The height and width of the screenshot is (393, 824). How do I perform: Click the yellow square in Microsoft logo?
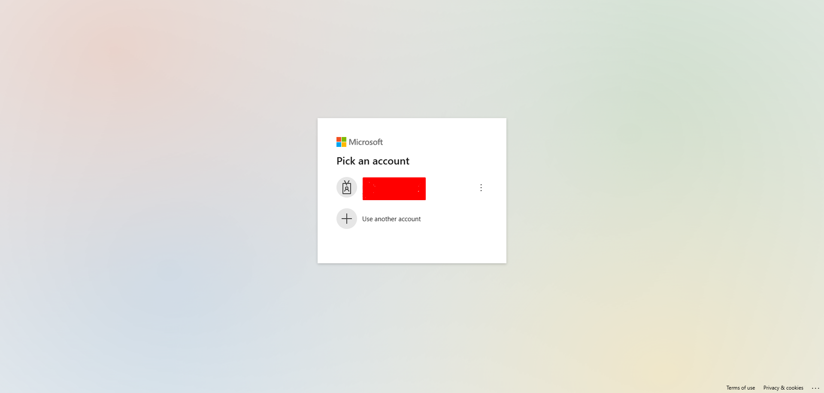(x=344, y=145)
